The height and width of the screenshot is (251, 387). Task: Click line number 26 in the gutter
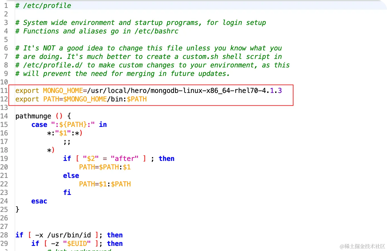pyautogui.click(x=4, y=218)
